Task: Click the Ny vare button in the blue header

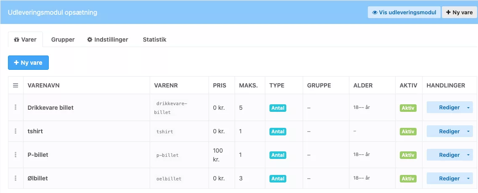Action: pyautogui.click(x=459, y=13)
